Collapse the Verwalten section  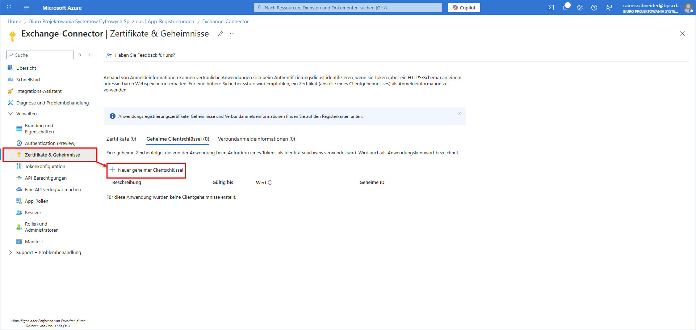26,113
